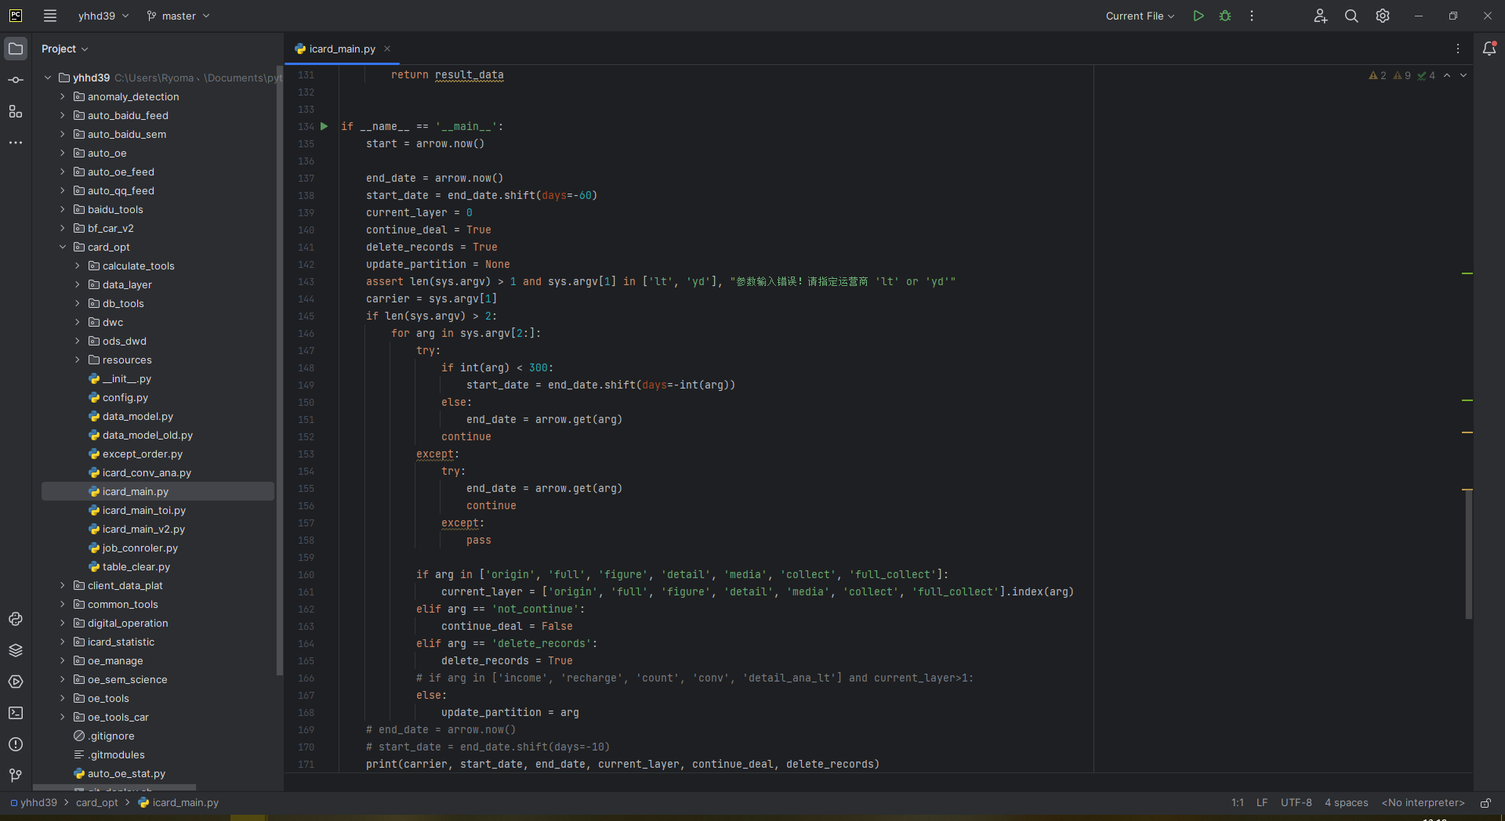Change UTF-8 file encoding
The height and width of the screenshot is (821, 1505).
click(x=1296, y=803)
